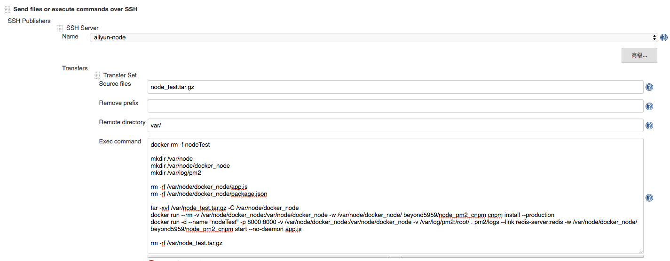Click the 'rm -rf /var/node_test.tar.gz' line
670x261 pixels.
click(186, 243)
